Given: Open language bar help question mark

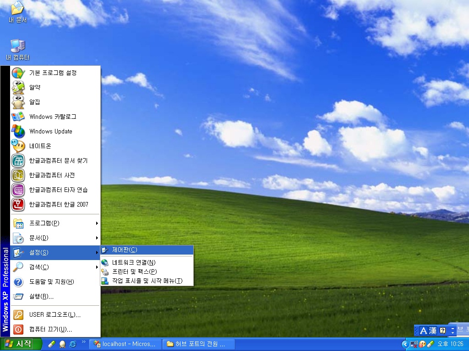Looking at the screenshot, I should pos(443,331).
